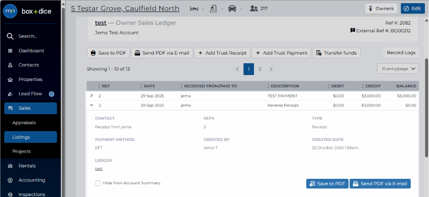
Task: Go to next page arrow
Action: coord(271,69)
